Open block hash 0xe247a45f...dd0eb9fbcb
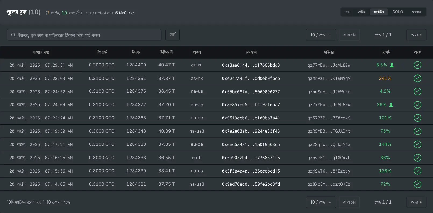This screenshot has width=433, height=213. tap(251, 78)
